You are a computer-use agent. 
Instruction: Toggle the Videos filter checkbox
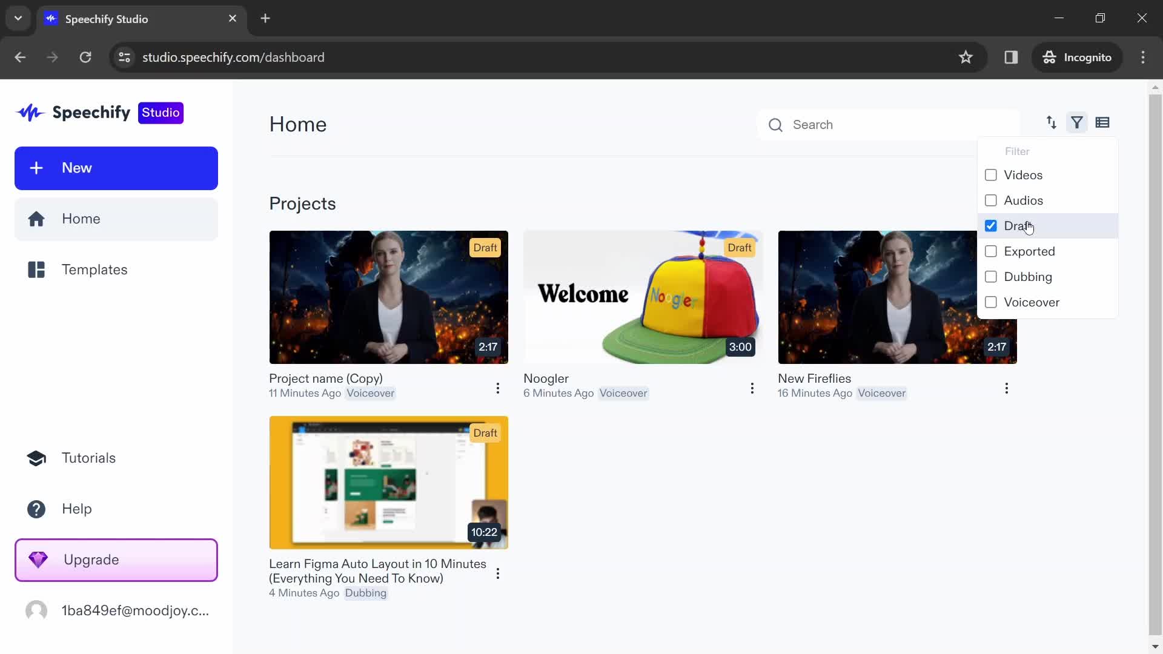(990, 175)
